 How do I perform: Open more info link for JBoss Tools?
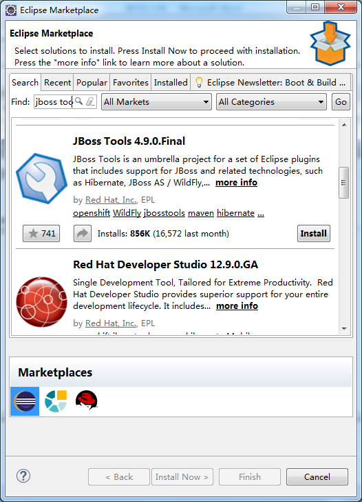click(236, 183)
